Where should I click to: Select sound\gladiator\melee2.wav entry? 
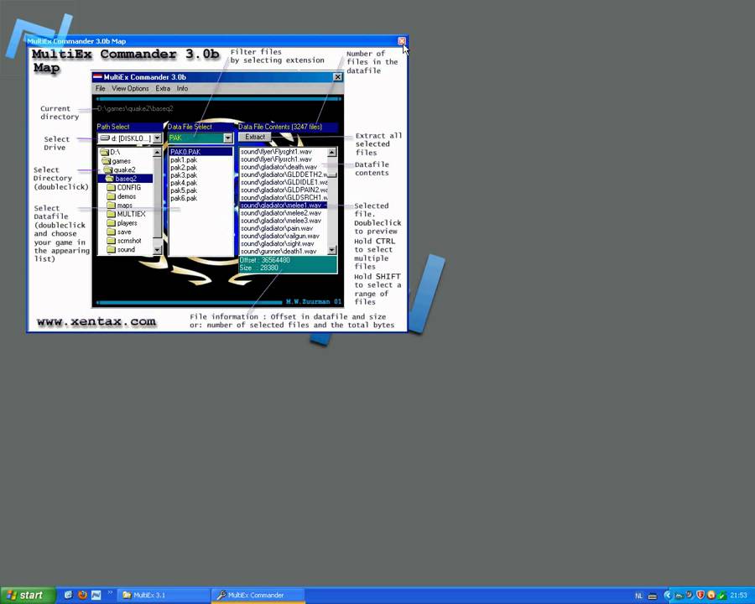[281, 213]
